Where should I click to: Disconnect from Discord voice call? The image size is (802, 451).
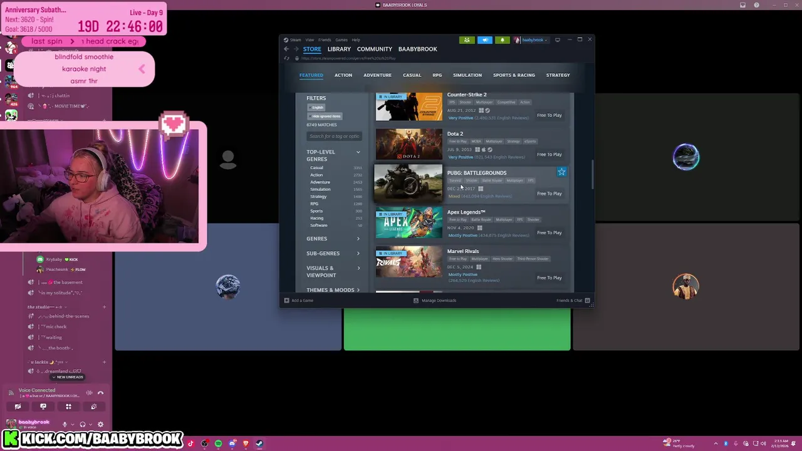click(100, 393)
